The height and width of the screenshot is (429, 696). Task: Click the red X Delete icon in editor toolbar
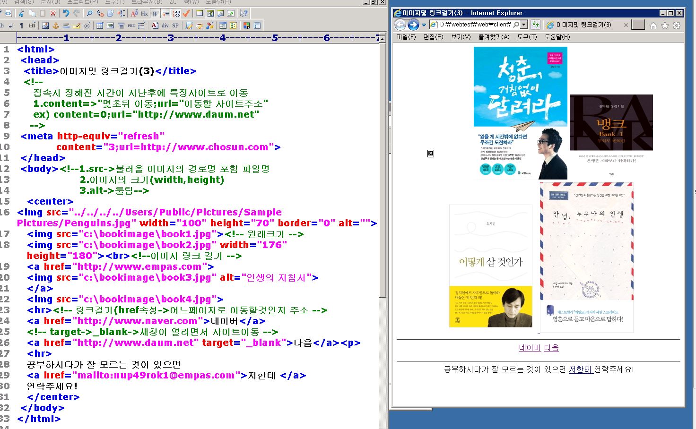coord(52,13)
